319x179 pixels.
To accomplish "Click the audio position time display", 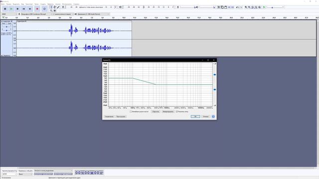I will pyautogui.click(x=89, y=173).
